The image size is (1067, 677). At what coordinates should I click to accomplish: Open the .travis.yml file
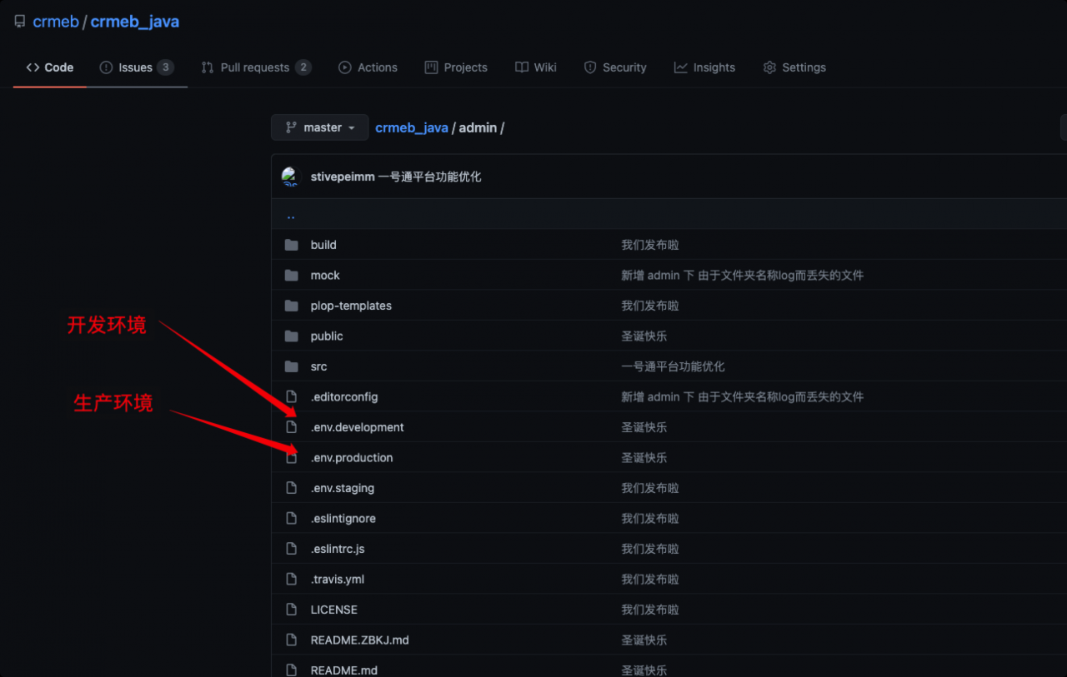pos(338,580)
